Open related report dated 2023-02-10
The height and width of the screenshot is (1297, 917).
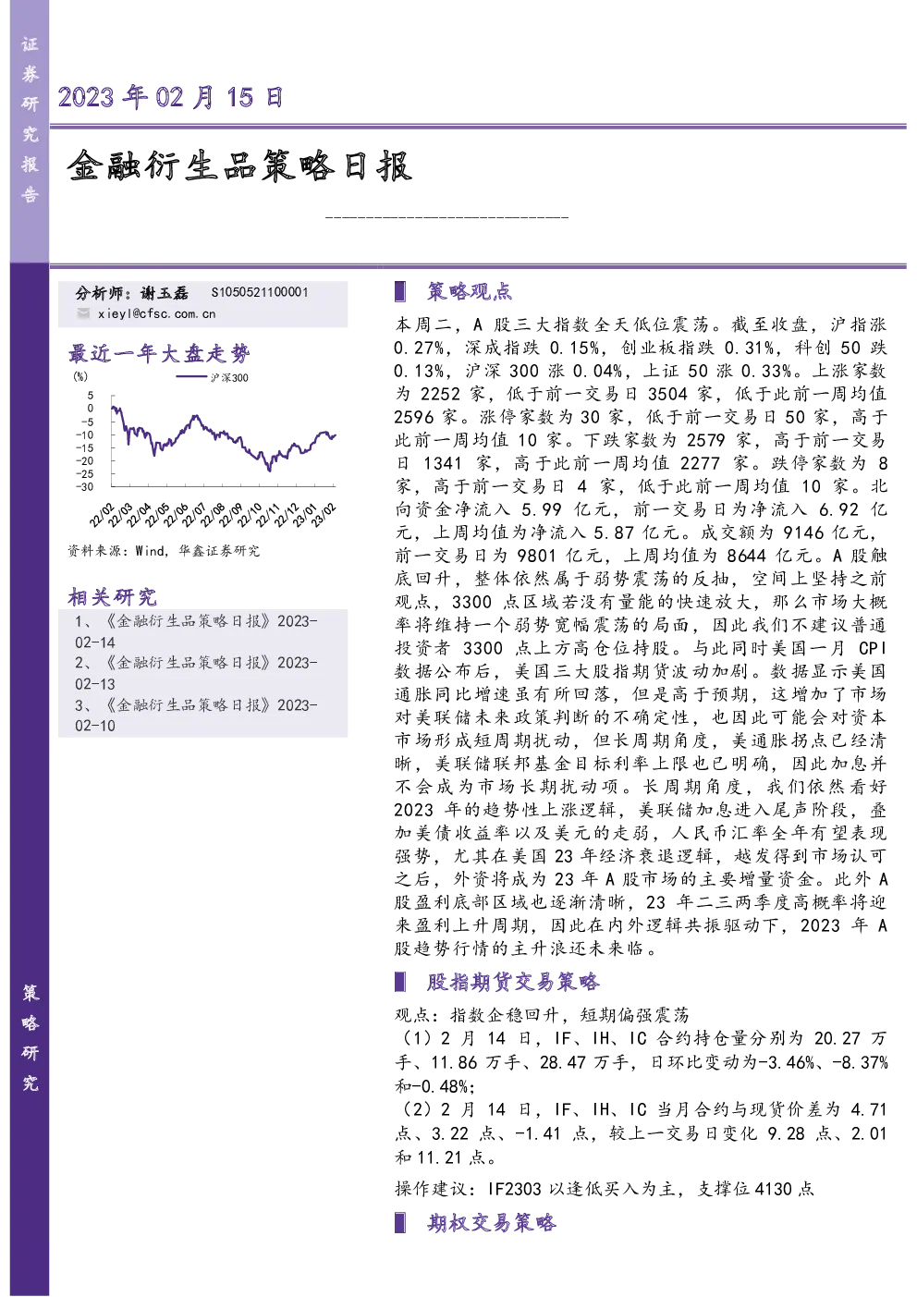[x=196, y=716]
